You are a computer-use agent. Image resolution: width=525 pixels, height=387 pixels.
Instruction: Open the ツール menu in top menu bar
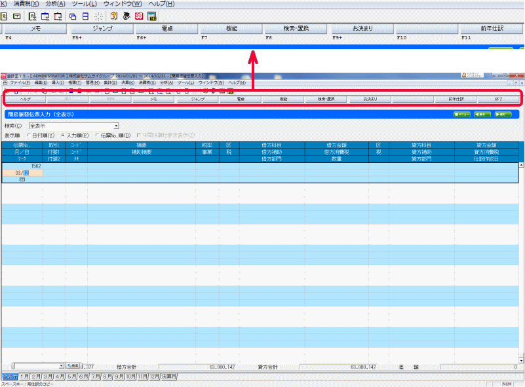(83, 4)
